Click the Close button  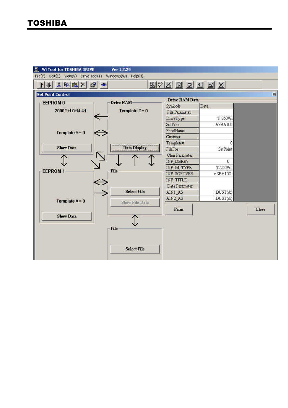(x=261, y=209)
